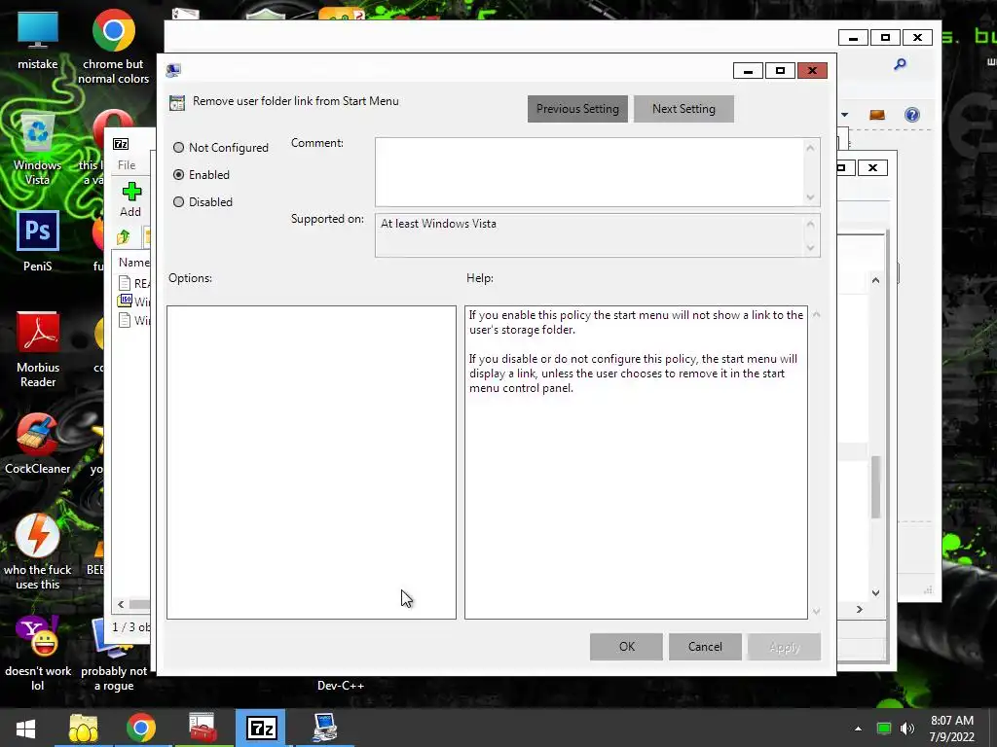Viewport: 997px width, 747px height.
Task: Click the right scroll arrow in back window
Action: click(859, 609)
